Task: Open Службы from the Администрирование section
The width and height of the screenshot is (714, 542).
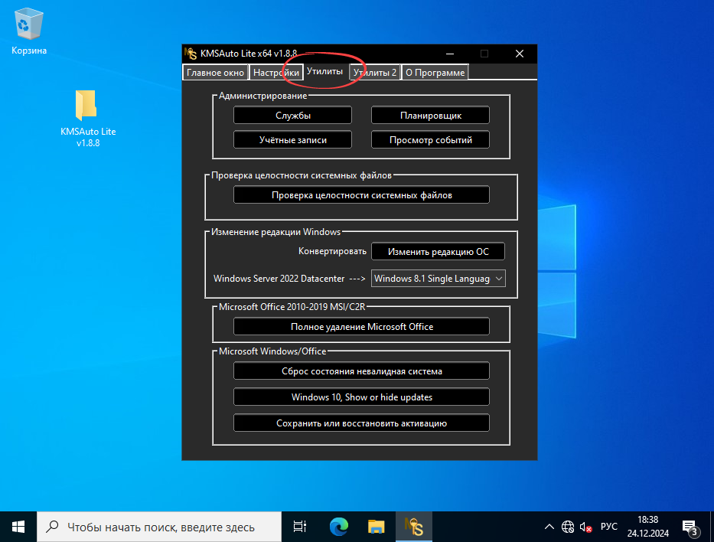Action: point(292,115)
